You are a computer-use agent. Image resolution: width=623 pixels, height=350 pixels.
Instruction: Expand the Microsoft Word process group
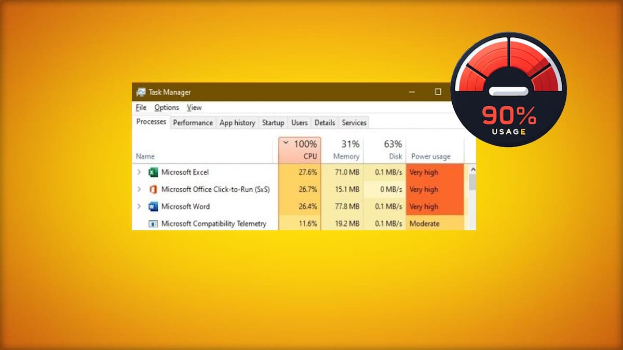[x=139, y=206]
